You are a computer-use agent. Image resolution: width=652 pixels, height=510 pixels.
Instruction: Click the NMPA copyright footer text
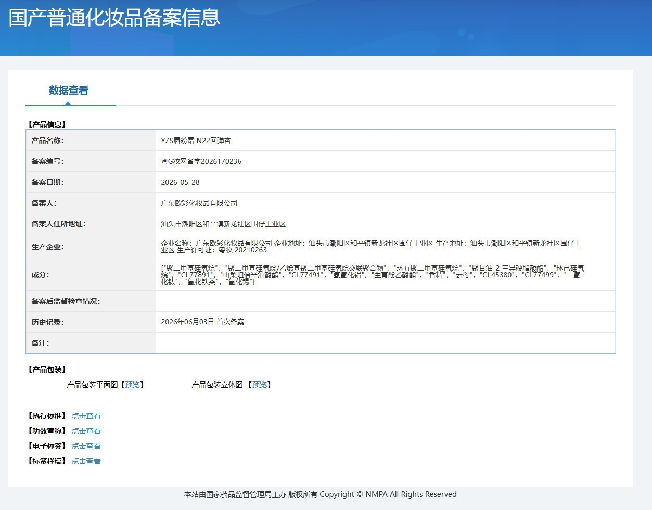pyautogui.click(x=321, y=494)
